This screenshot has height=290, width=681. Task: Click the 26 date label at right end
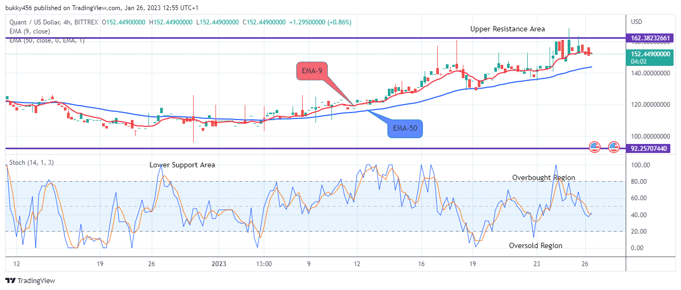[584, 263]
